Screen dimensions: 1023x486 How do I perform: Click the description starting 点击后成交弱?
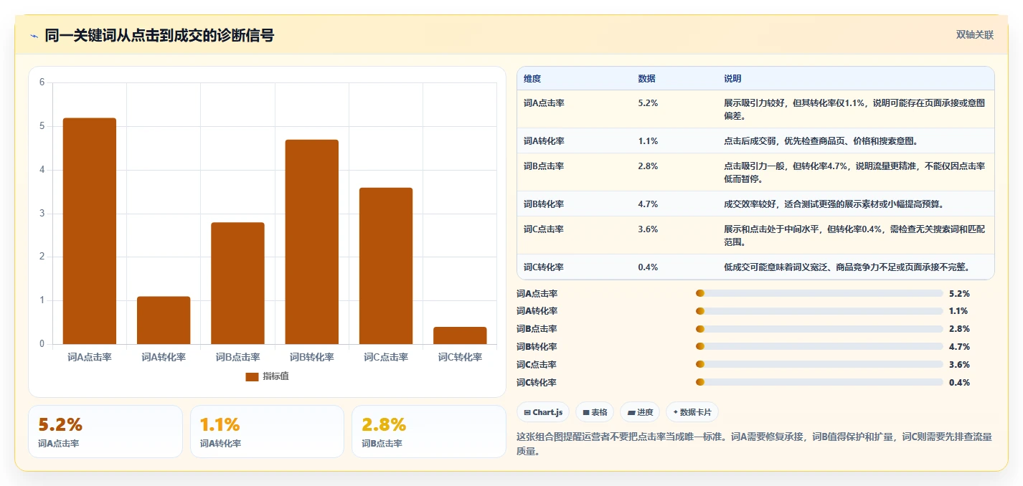point(821,141)
